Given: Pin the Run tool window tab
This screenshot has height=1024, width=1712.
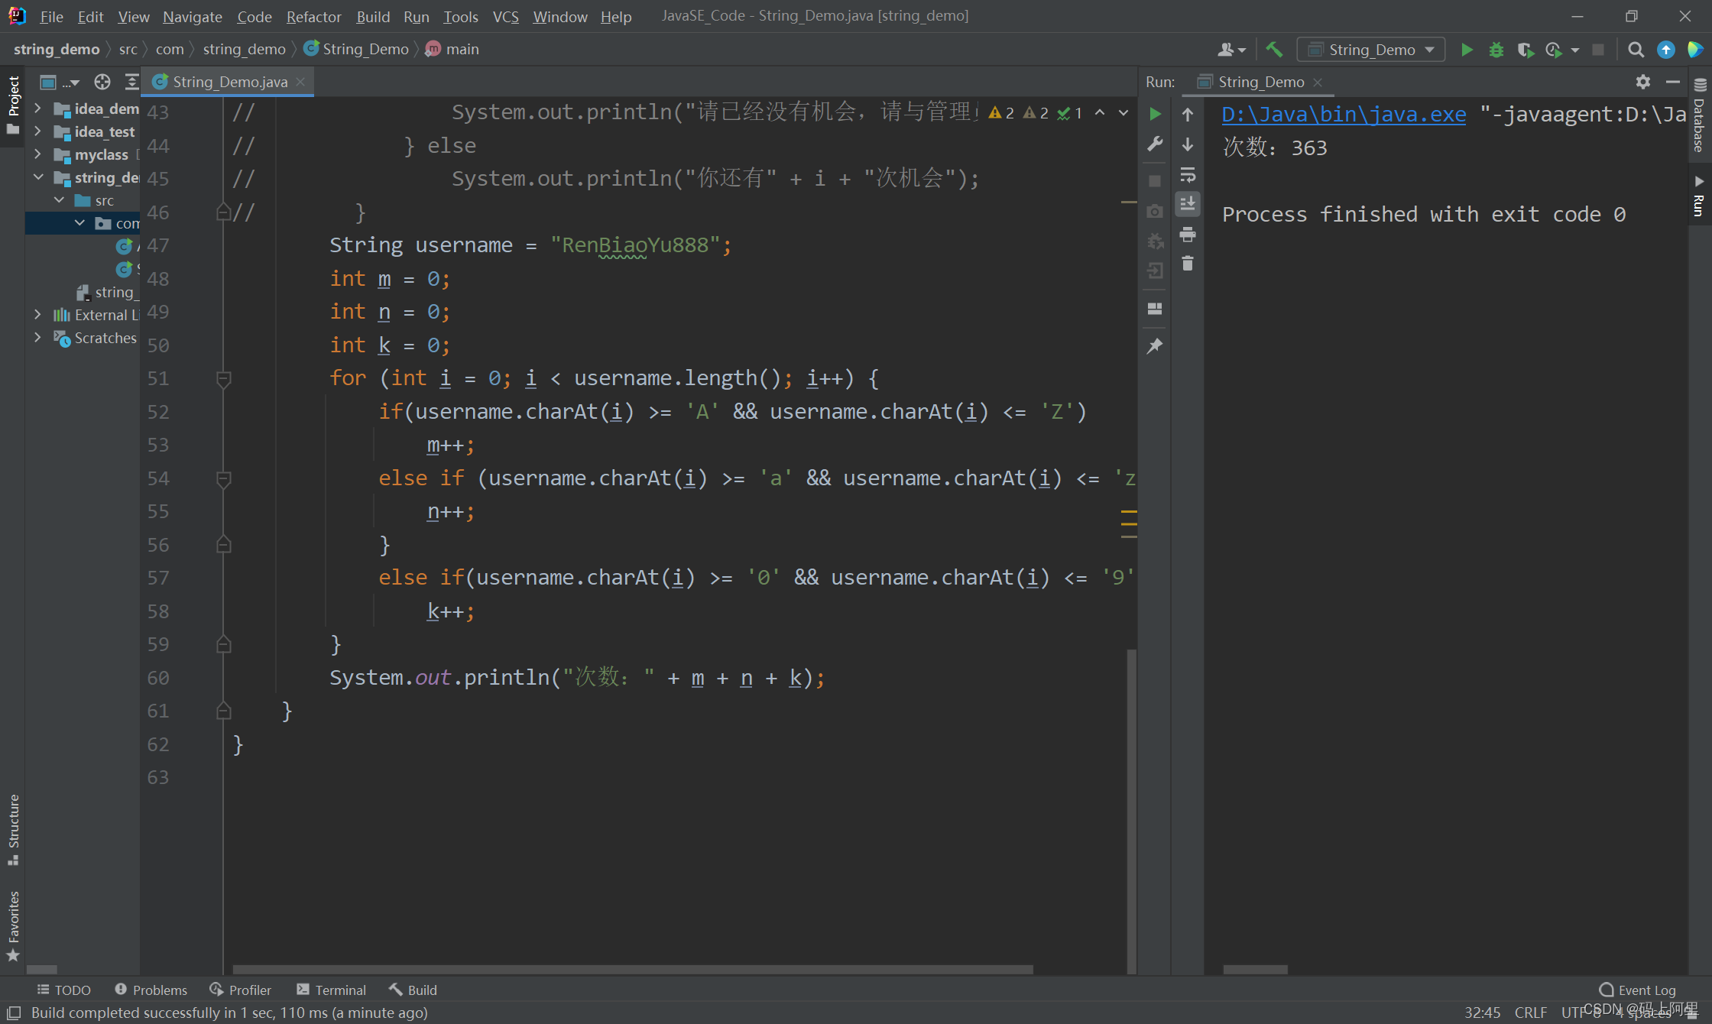Looking at the screenshot, I should [1154, 345].
